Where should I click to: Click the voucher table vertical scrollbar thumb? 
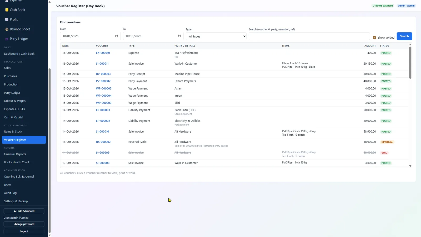(x=410, y=62)
